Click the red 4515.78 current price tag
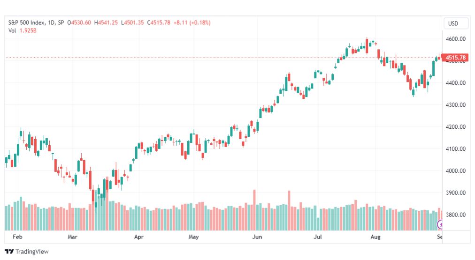Screen dimensions: 475x260 coord(455,58)
